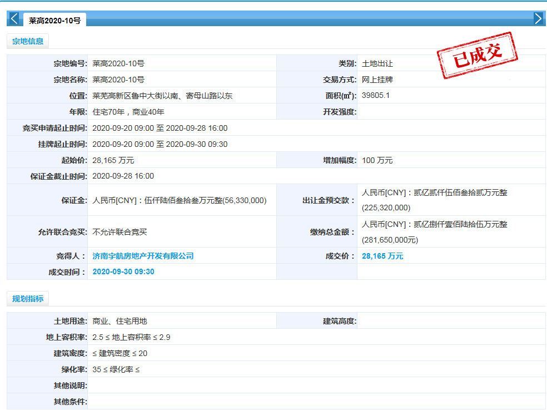This screenshot has width=547, height=410.
Task: Click the 年限 value 住宅70年，商业40年
Action: point(128,112)
